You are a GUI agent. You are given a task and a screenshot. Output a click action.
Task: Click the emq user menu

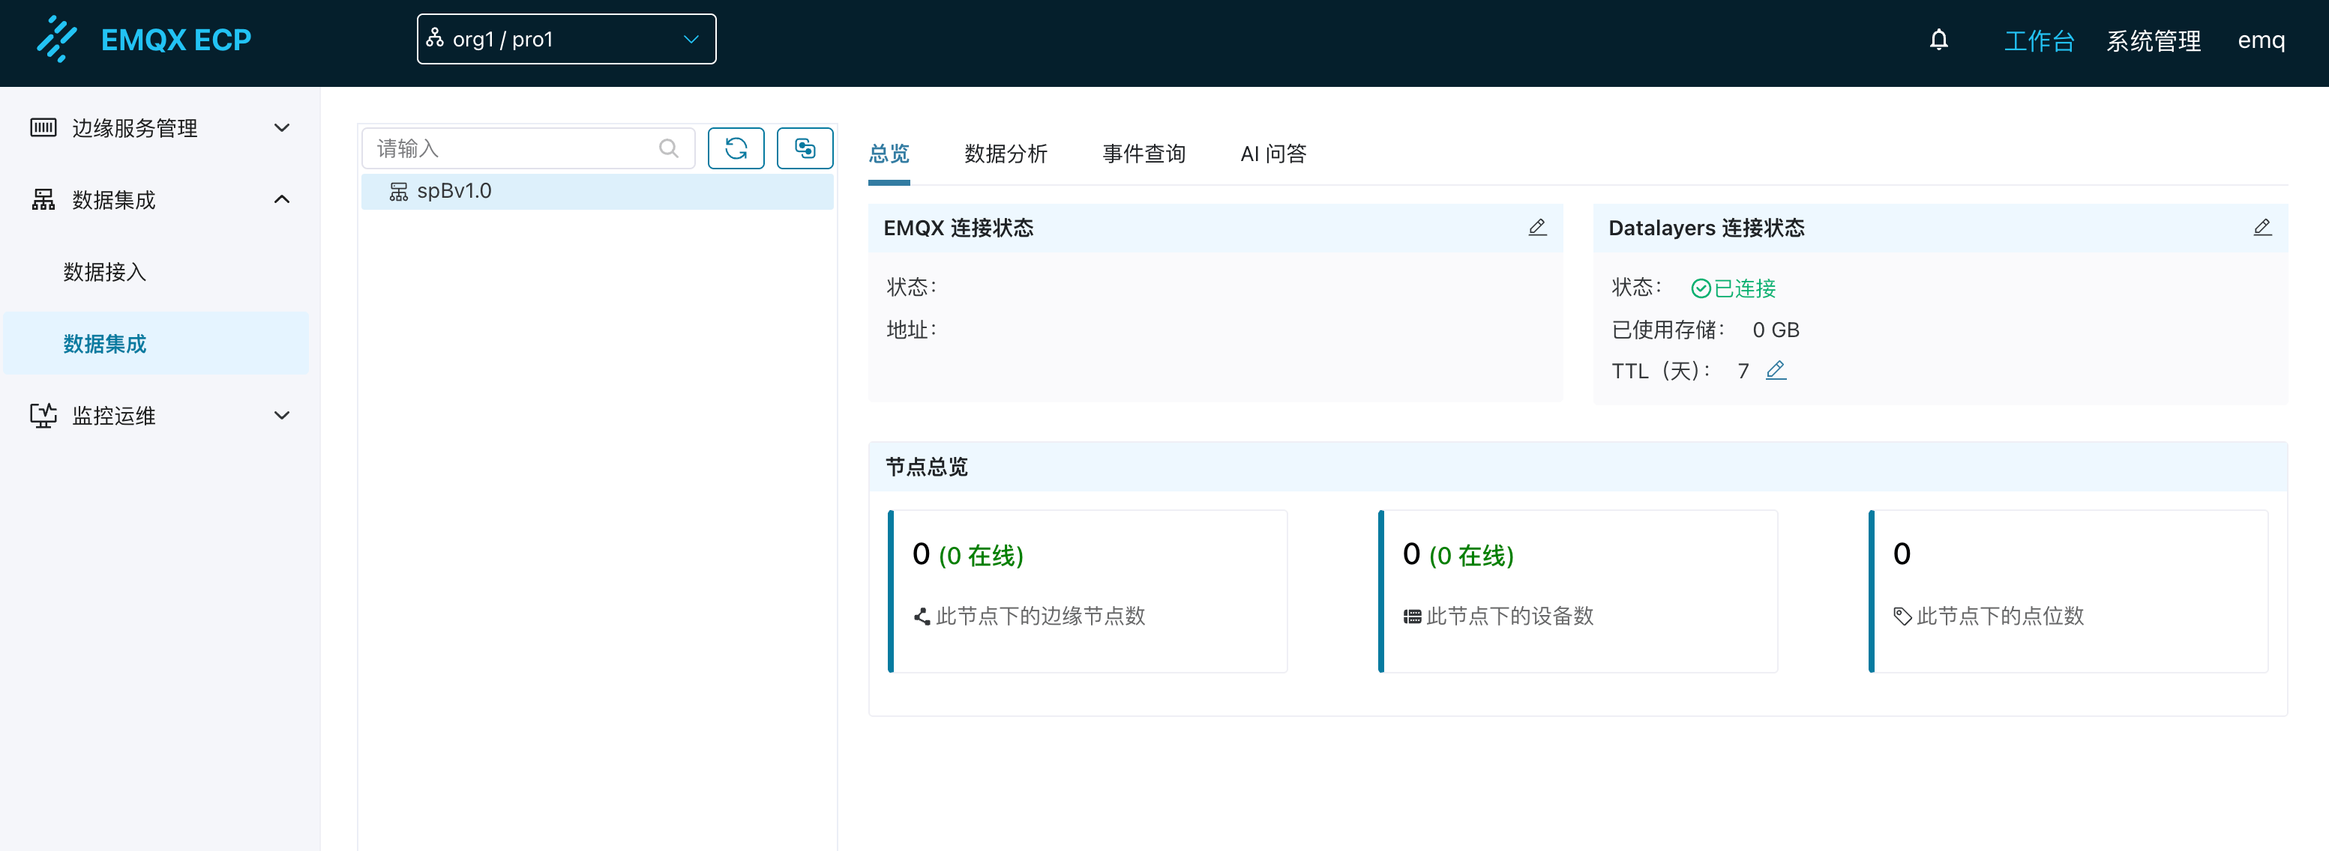coord(2260,40)
